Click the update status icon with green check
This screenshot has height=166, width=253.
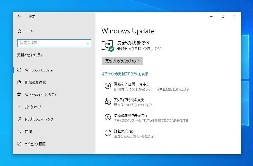108,46
